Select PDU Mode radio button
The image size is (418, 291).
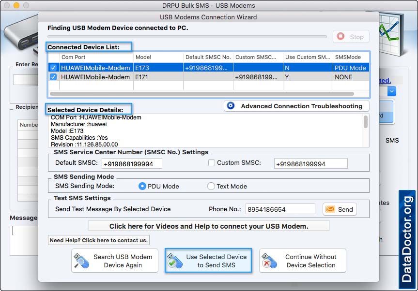[142, 186]
